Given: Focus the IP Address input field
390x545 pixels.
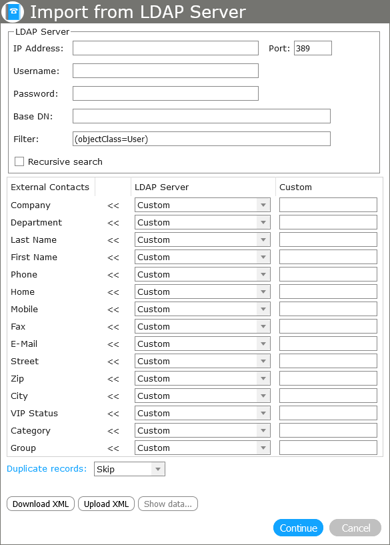Looking at the screenshot, I should tap(165, 48).
